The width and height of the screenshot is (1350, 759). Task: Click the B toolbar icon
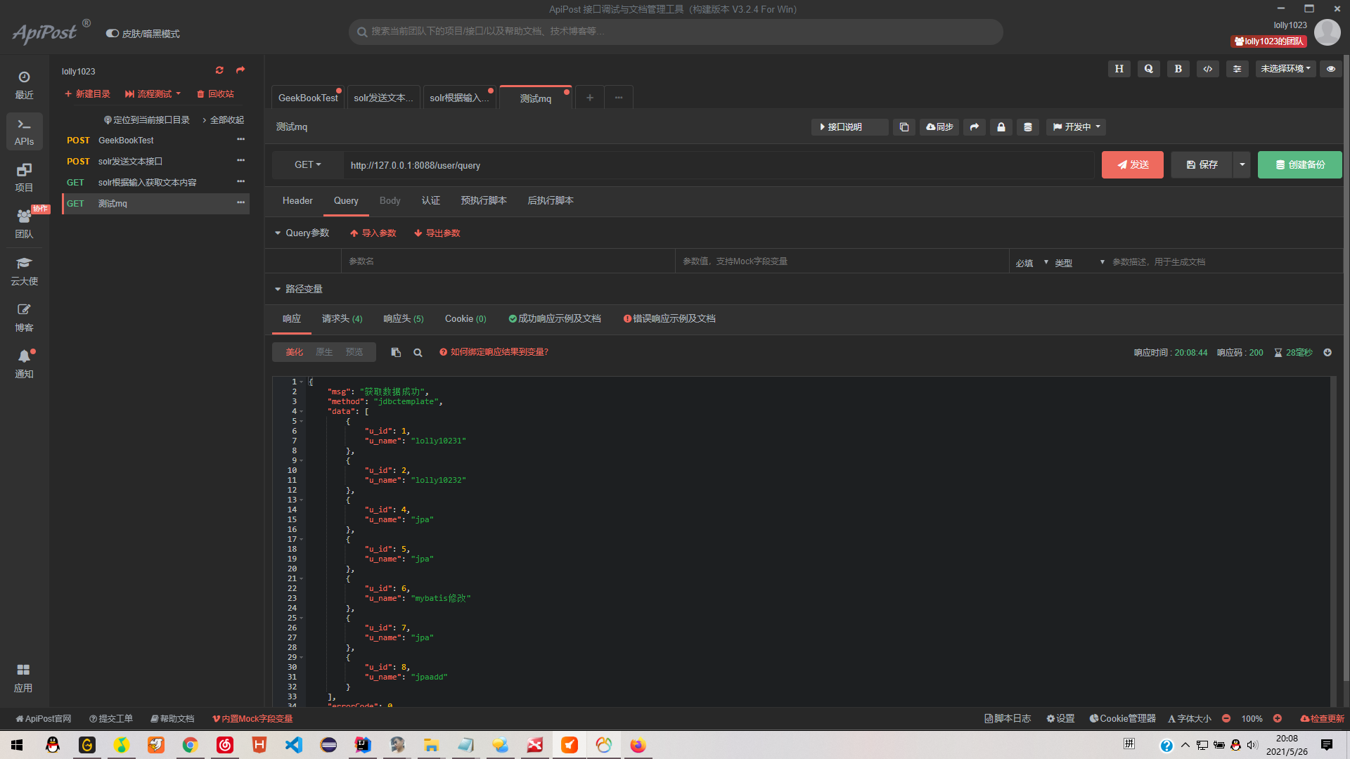1178,69
